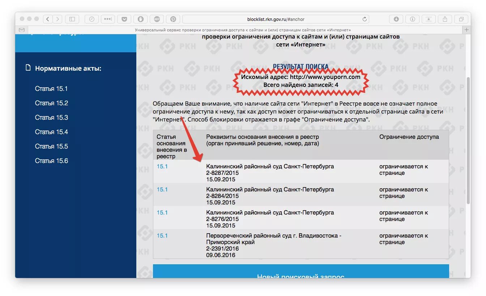Viewport: 486px width, 296px height.
Task: Click the Реквизиты основания внесения column header
Action: coord(263,140)
